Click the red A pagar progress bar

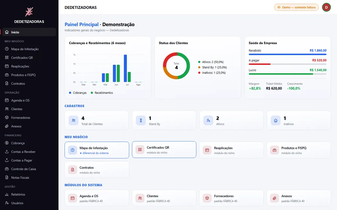click(259, 64)
